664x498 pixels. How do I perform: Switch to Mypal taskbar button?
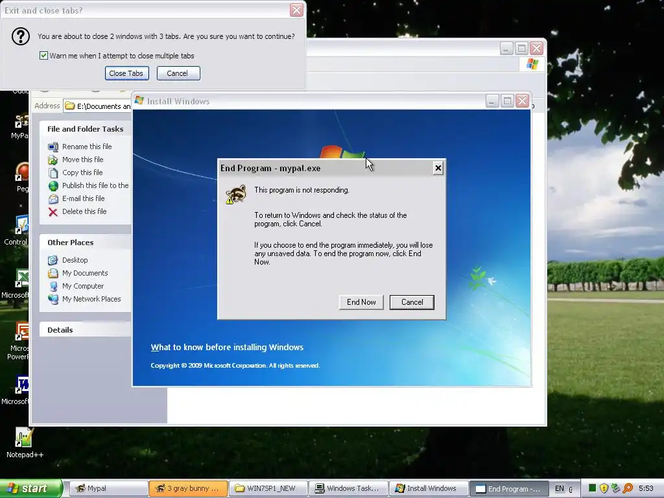tap(108, 488)
